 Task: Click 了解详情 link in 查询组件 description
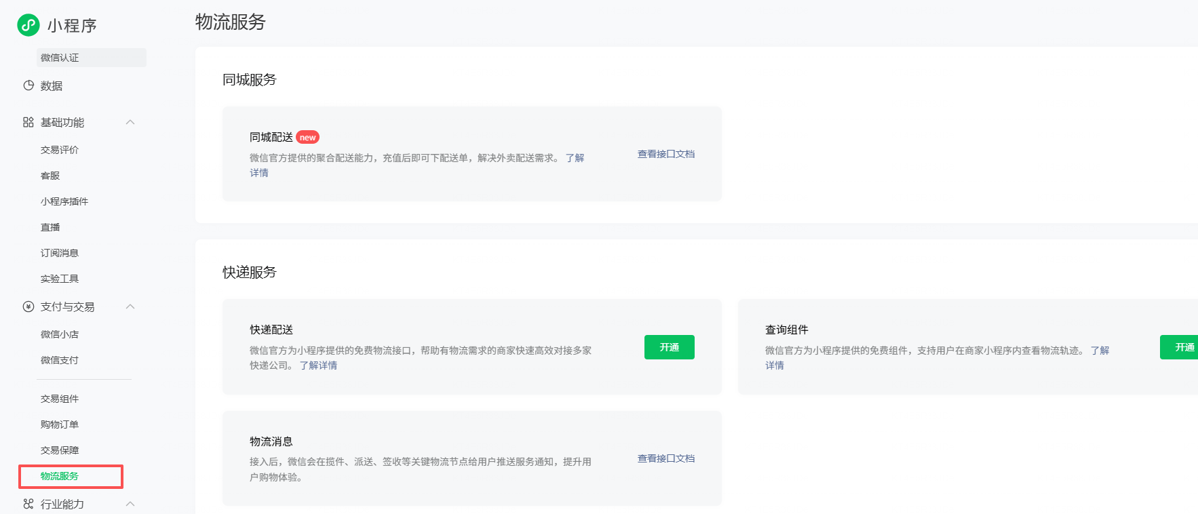point(1100,351)
